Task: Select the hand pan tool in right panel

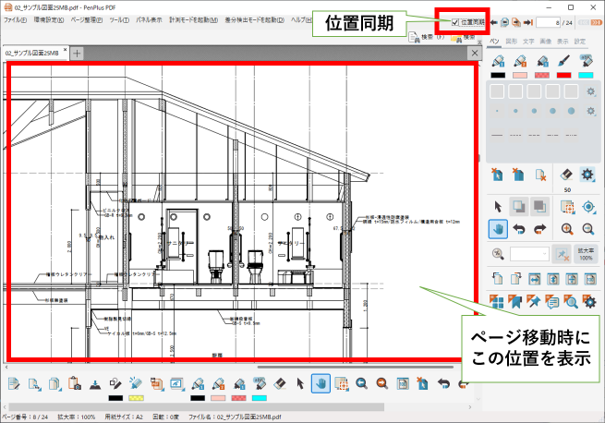Action: [x=499, y=229]
